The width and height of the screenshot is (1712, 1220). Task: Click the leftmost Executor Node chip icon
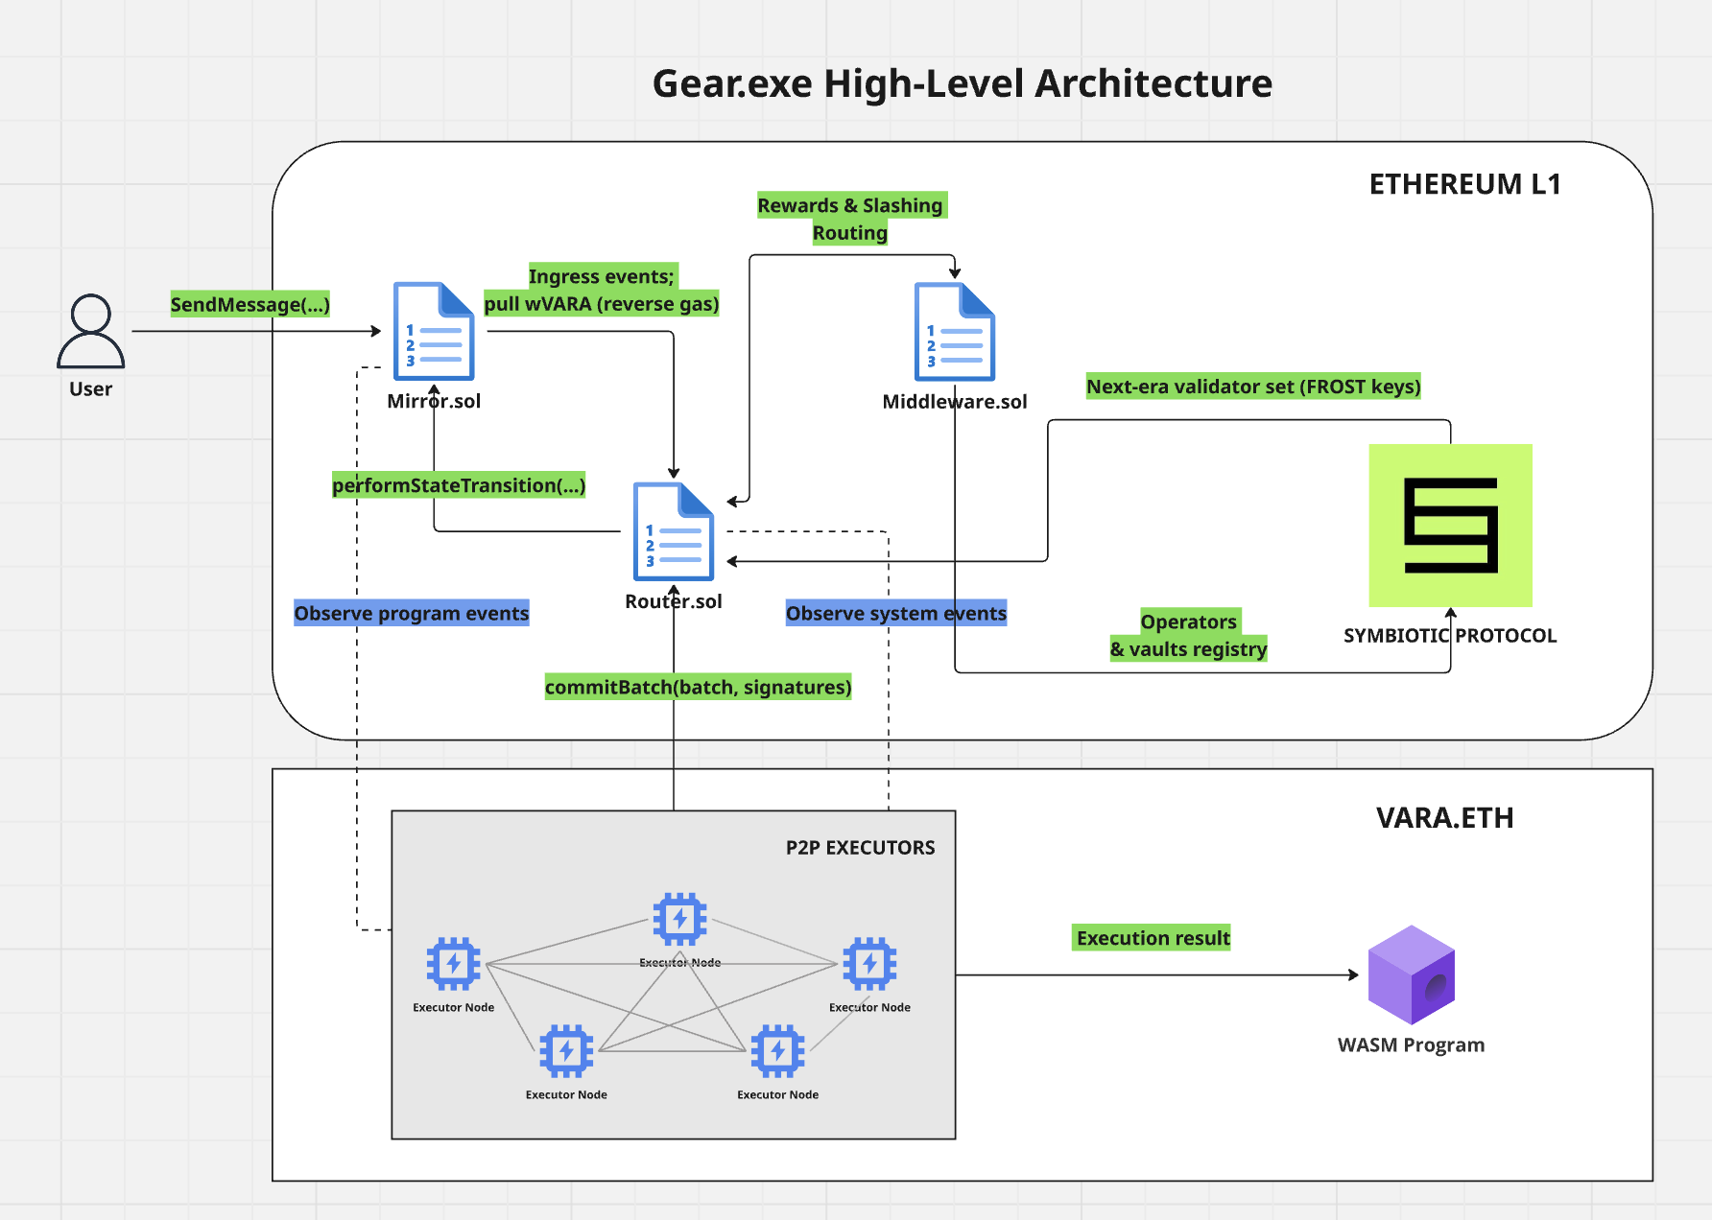tap(453, 964)
